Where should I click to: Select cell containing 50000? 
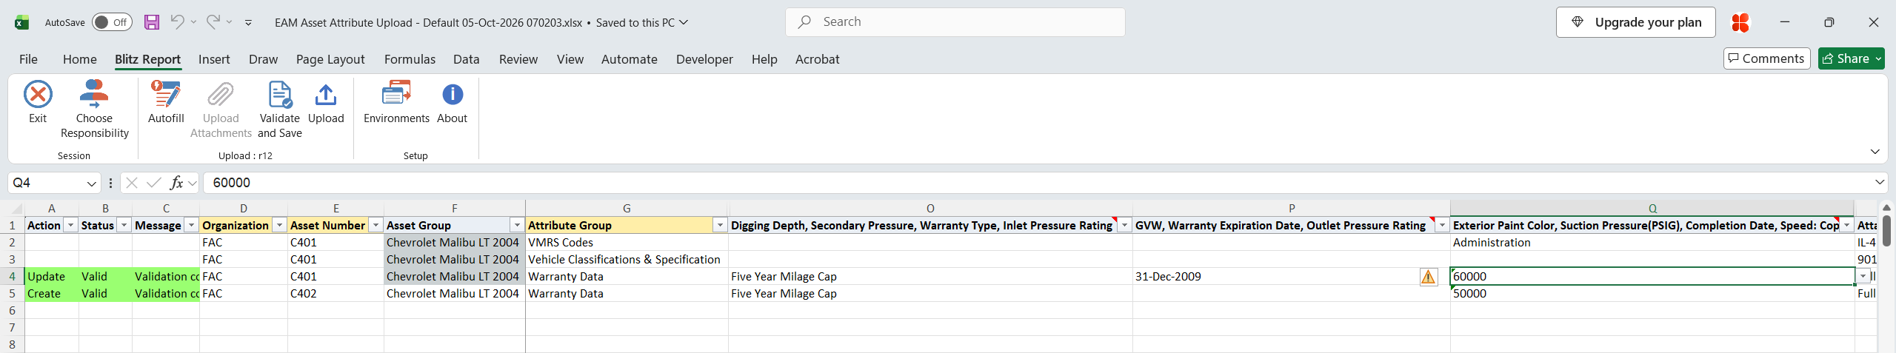(1652, 294)
